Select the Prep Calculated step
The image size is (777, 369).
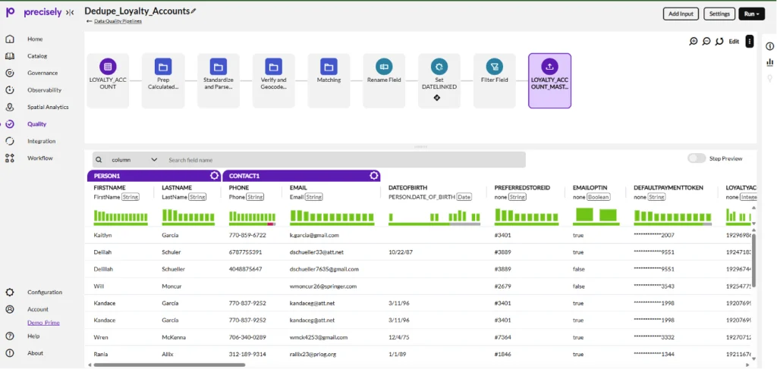pyautogui.click(x=163, y=80)
